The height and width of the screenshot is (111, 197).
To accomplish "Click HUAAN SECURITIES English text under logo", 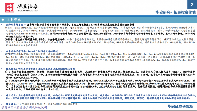I will click(x=28, y=11).
